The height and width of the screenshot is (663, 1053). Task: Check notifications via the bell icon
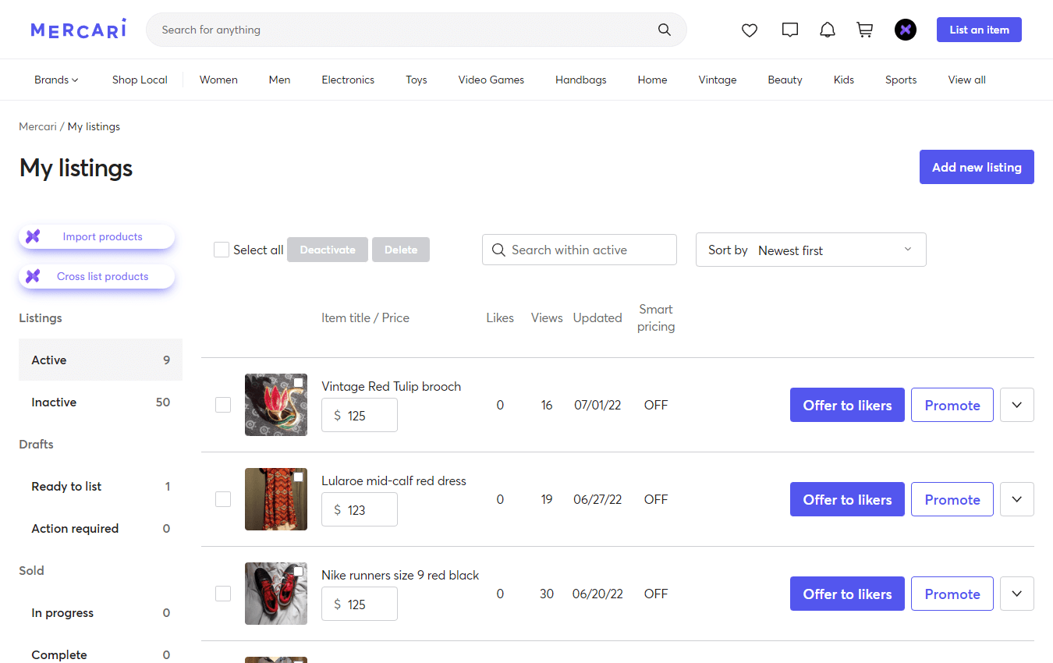(828, 29)
